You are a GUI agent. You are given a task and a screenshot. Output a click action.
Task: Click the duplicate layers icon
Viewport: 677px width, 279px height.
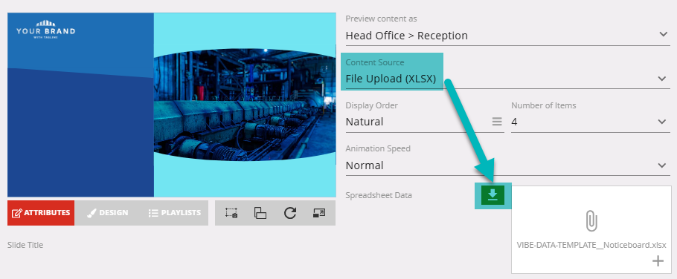[260, 213]
